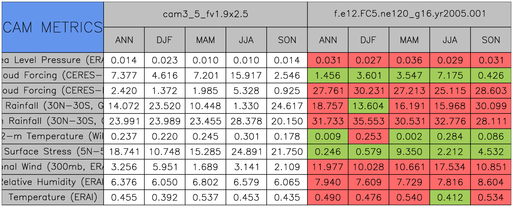Image resolution: width=513 pixels, height=207 pixels.
Task: Click the Sea Level Pressure row label
Action: click(x=52, y=60)
